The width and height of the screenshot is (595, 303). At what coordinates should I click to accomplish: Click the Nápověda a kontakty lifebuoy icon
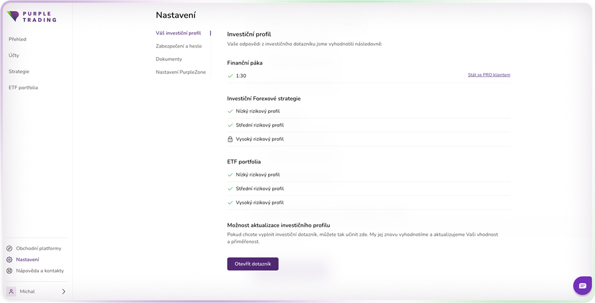10,271
